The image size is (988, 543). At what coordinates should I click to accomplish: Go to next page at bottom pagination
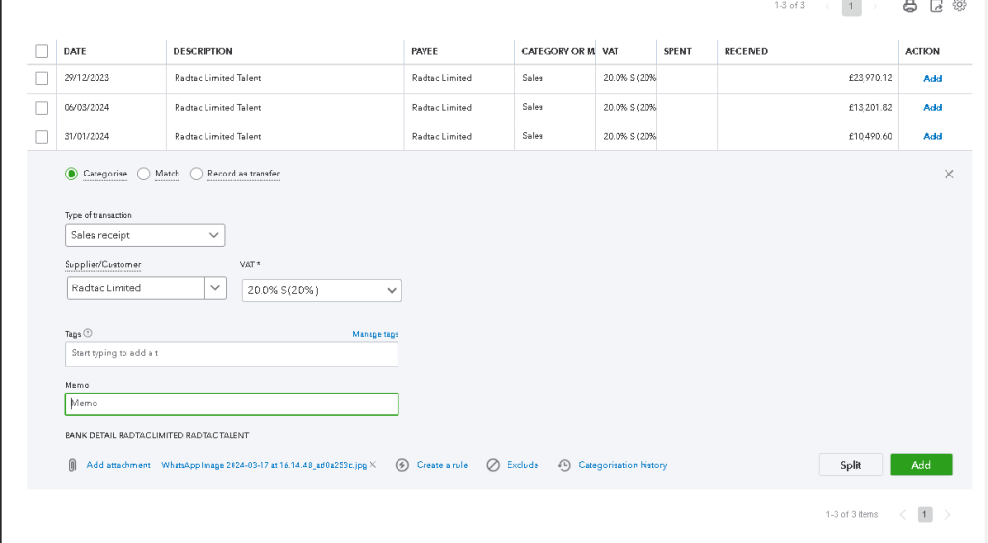[x=947, y=515]
